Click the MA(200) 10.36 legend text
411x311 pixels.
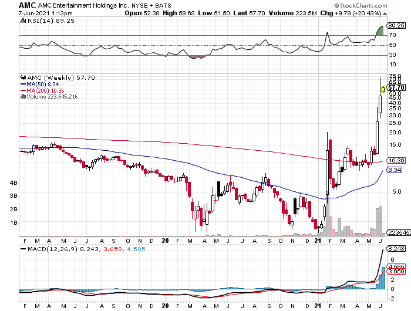point(45,90)
